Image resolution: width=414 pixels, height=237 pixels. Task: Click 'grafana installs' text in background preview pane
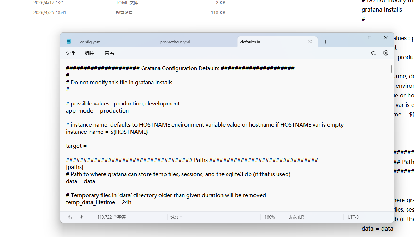(x=382, y=10)
